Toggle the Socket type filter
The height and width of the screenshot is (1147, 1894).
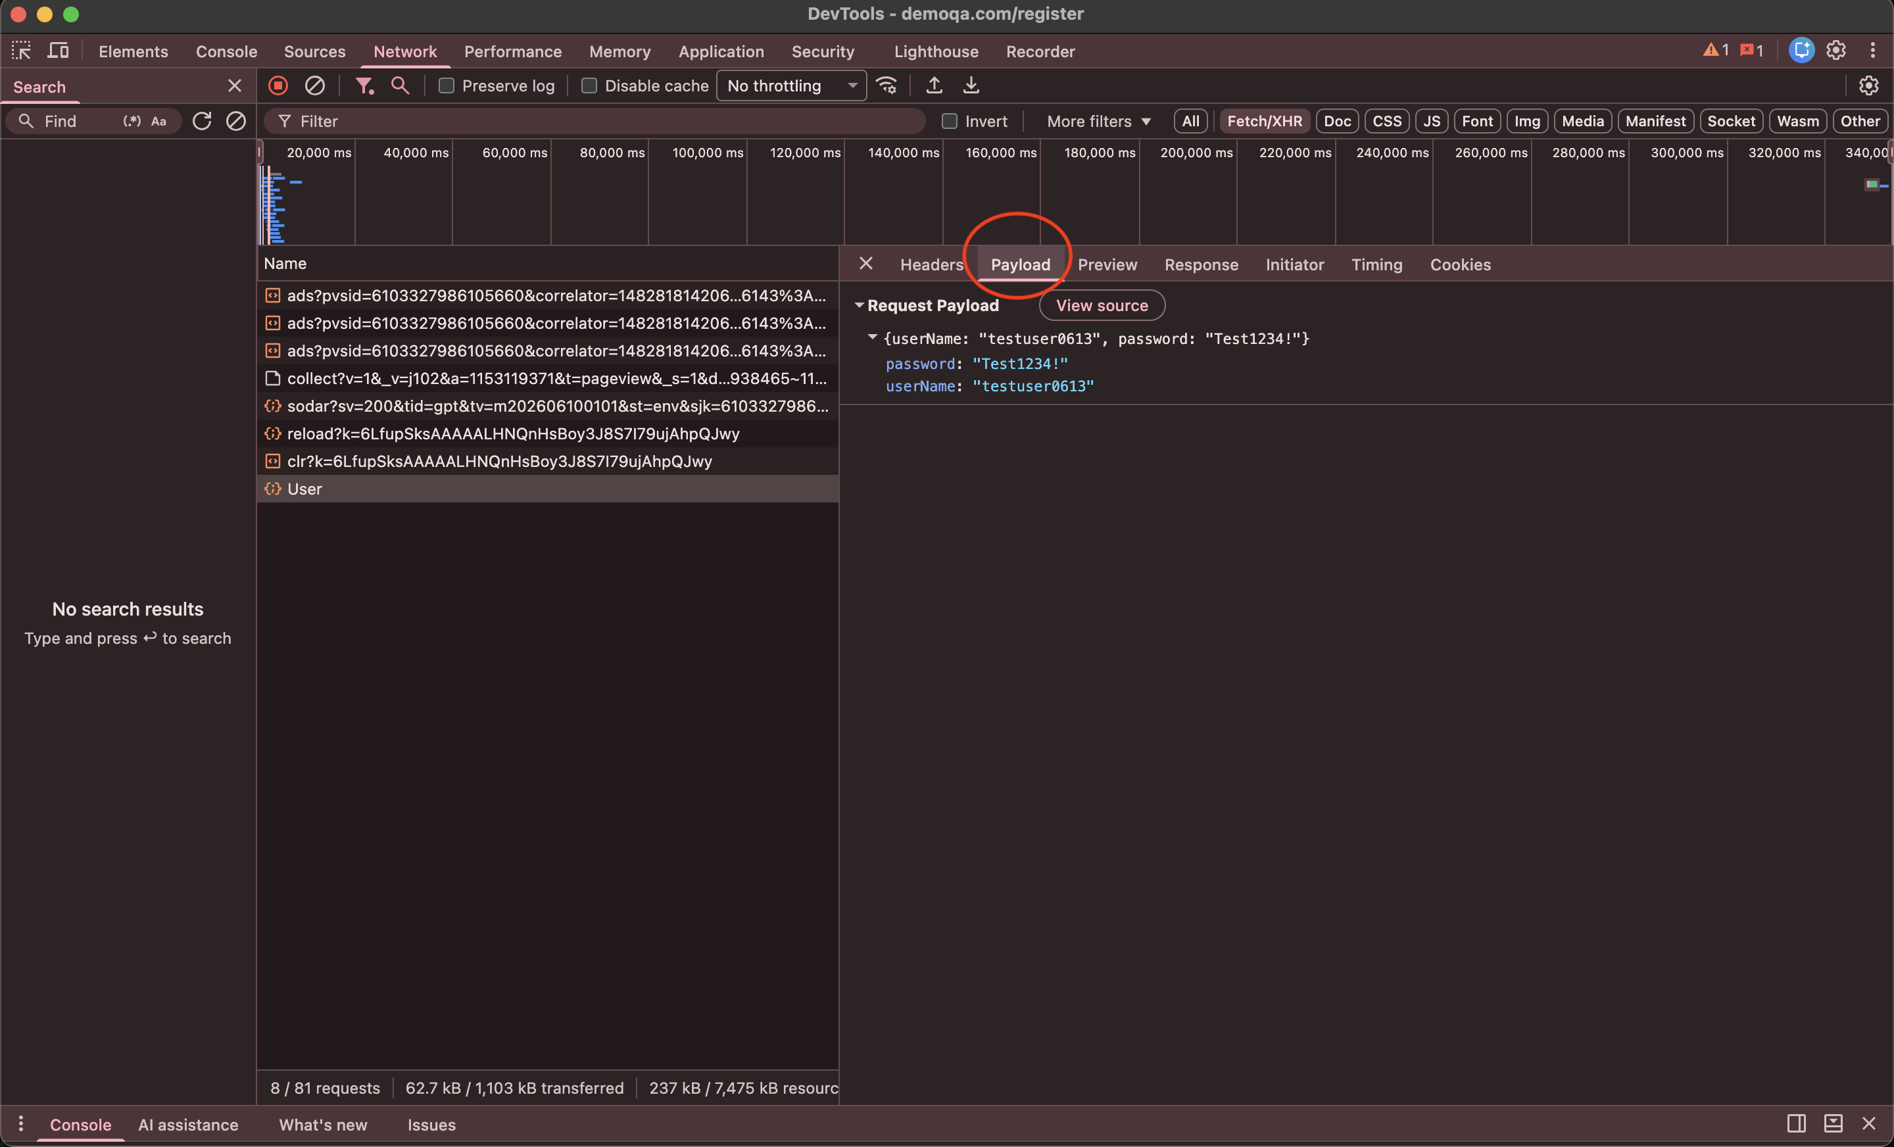(1731, 121)
